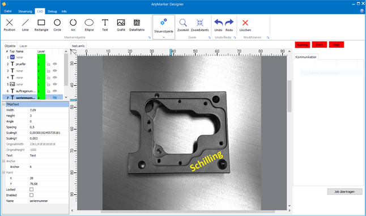Toggle visibility eye for row 4
The image size is (366, 216).
click(55, 77)
